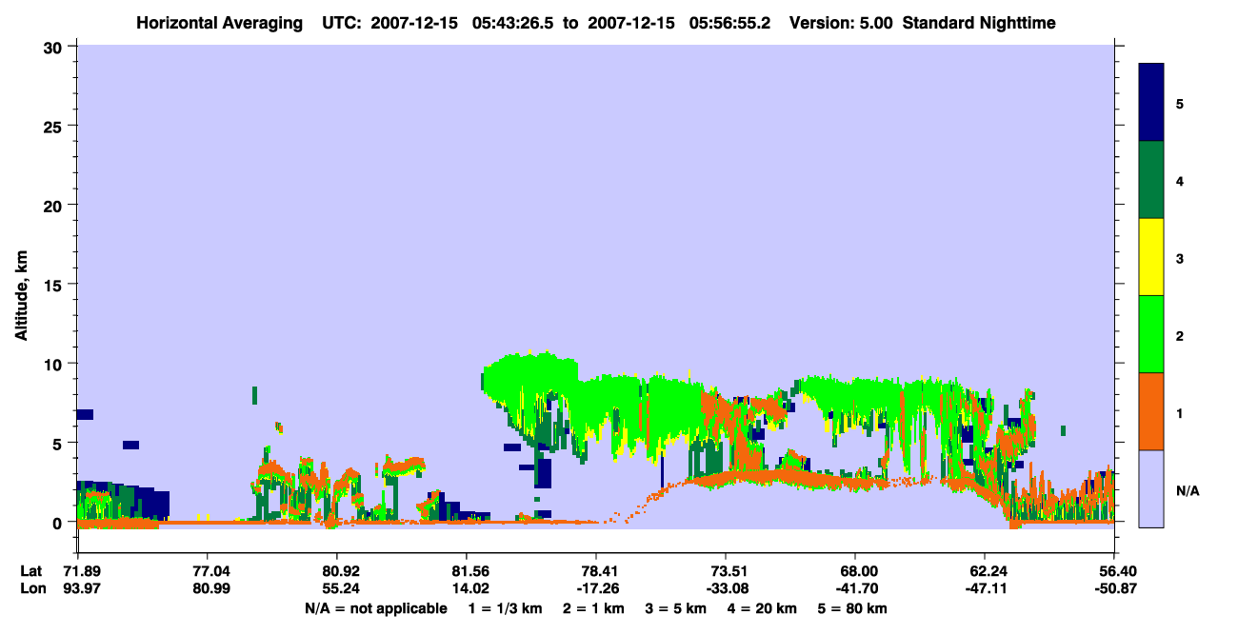Click the 'Lat' row label
Viewport: 1238px width, 635px height.
pos(31,571)
